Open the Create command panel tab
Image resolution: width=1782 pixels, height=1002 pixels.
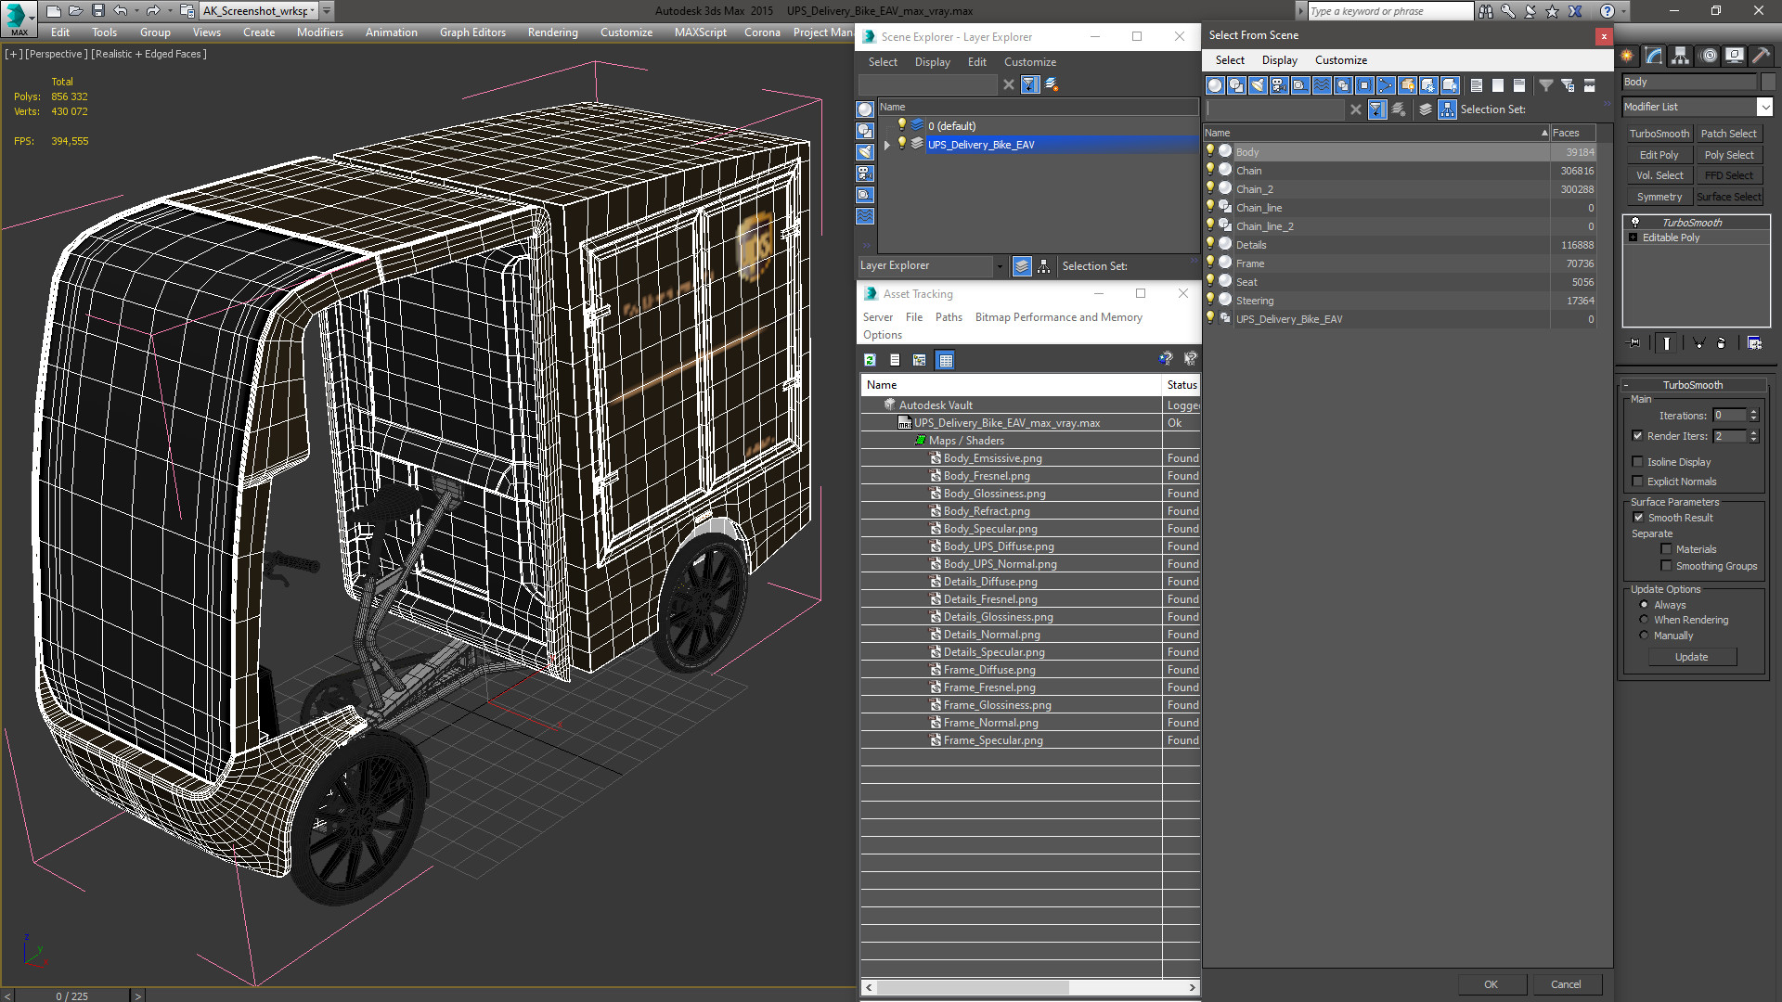1628,56
